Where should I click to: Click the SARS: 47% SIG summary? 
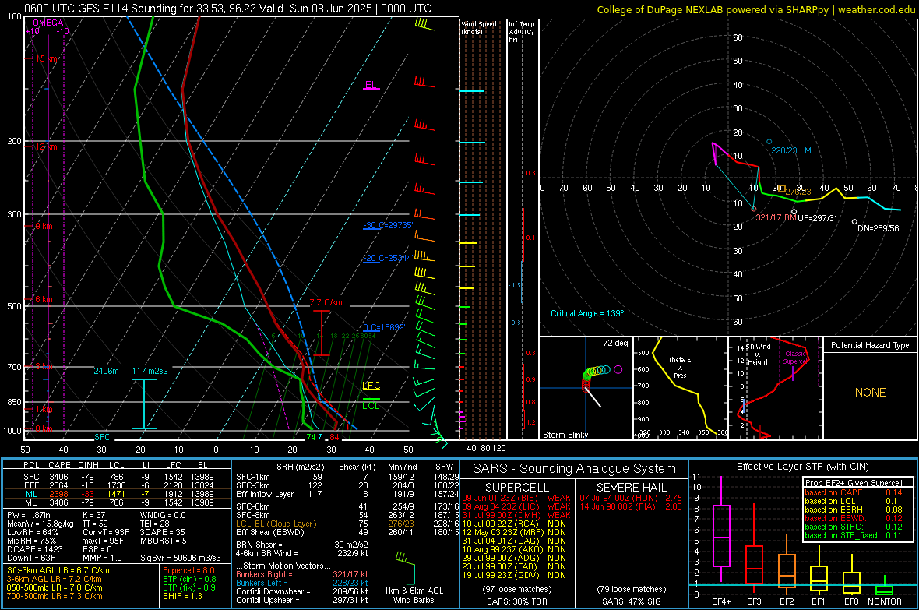tap(631, 601)
